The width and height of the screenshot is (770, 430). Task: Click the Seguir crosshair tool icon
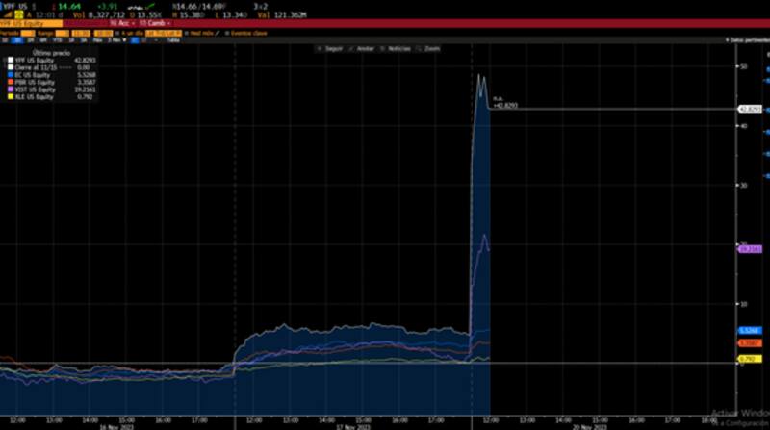321,47
